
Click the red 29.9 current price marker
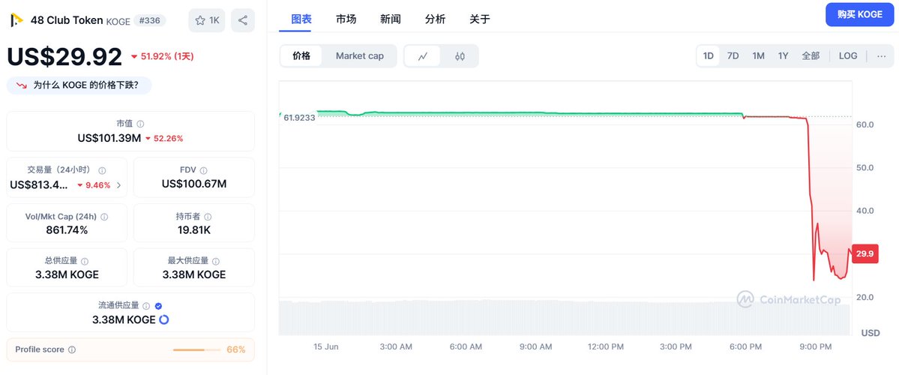click(x=865, y=254)
